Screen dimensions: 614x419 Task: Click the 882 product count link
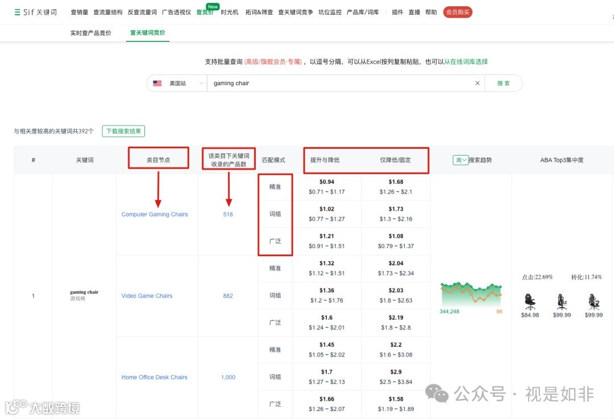(x=227, y=295)
